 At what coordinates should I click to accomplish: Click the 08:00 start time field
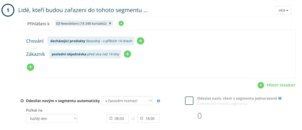coord(118,118)
